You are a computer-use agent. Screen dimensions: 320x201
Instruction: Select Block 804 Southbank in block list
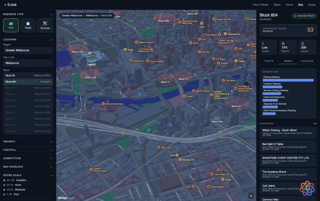(x=28, y=81)
